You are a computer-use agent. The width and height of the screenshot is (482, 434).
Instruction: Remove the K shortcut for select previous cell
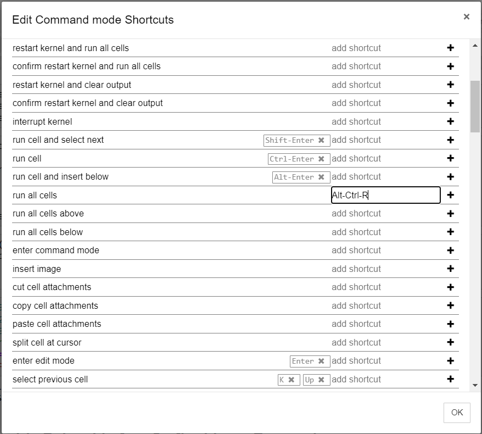(x=292, y=380)
